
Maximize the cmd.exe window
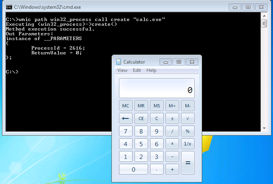(x=248, y=7)
